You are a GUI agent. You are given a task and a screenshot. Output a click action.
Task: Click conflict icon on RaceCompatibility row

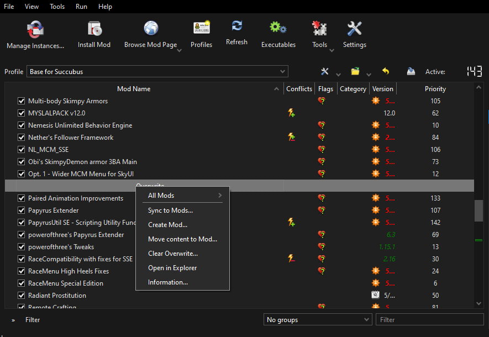pos(291,259)
